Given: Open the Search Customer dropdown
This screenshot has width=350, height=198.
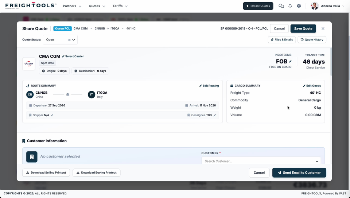Looking at the screenshot, I should [317, 161].
